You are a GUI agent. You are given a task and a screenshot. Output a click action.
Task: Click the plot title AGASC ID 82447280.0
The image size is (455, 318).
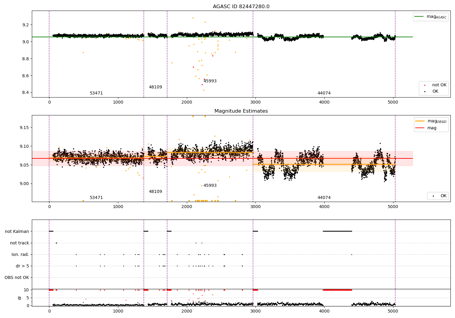point(241,7)
